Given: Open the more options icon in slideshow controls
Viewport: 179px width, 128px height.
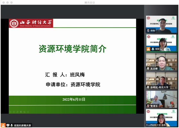Looking at the screenshot, I should [28, 112].
